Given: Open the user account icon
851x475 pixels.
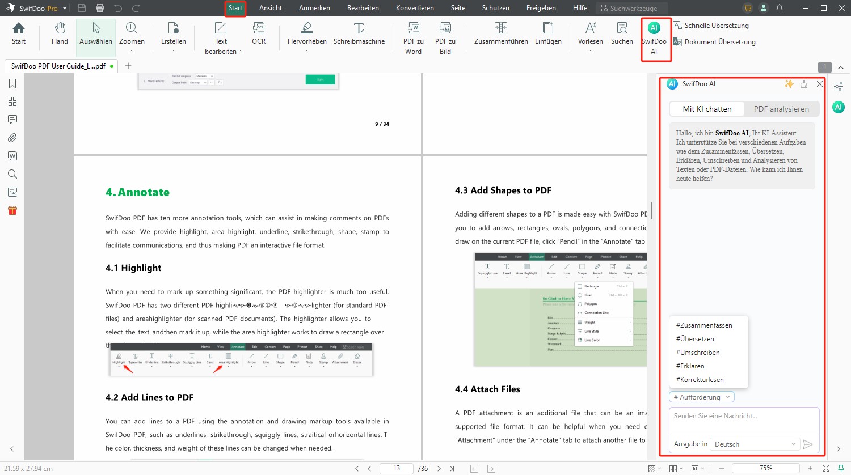Looking at the screenshot, I should point(764,8).
